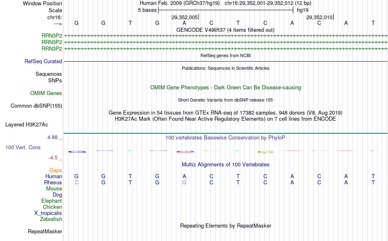Open the 'RefSeq genes from NCBI' title
The width and height of the screenshot is (388, 241).
pyautogui.click(x=225, y=55)
